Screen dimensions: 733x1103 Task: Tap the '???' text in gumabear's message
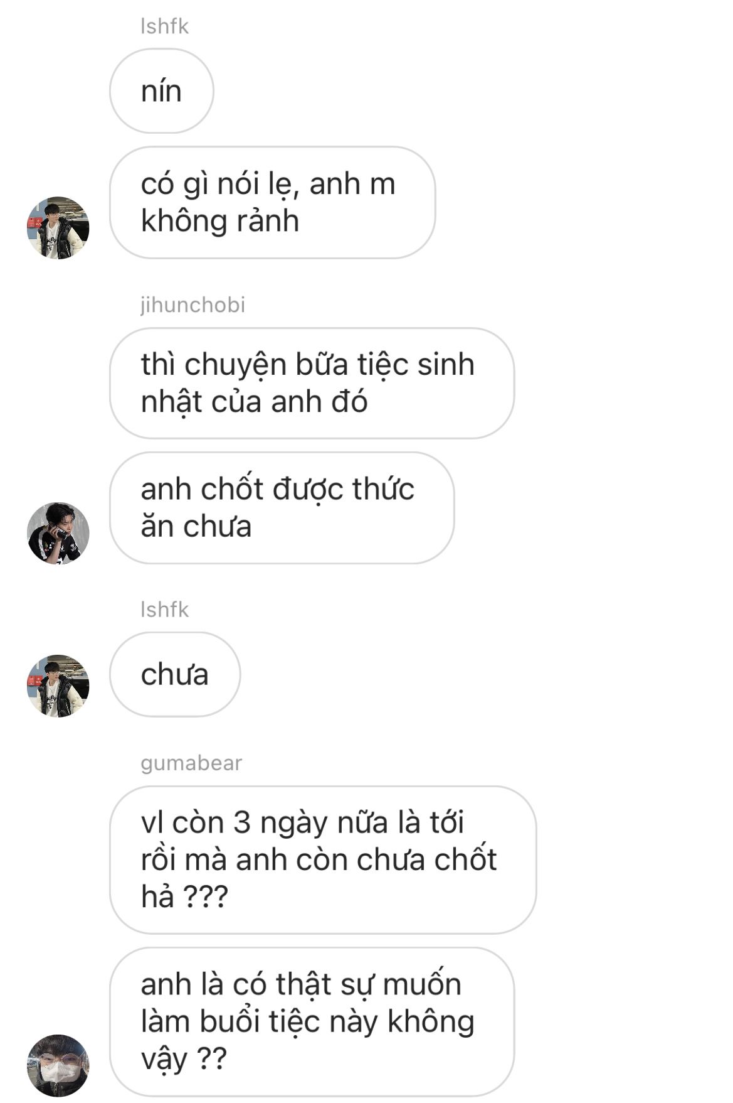tap(205, 897)
